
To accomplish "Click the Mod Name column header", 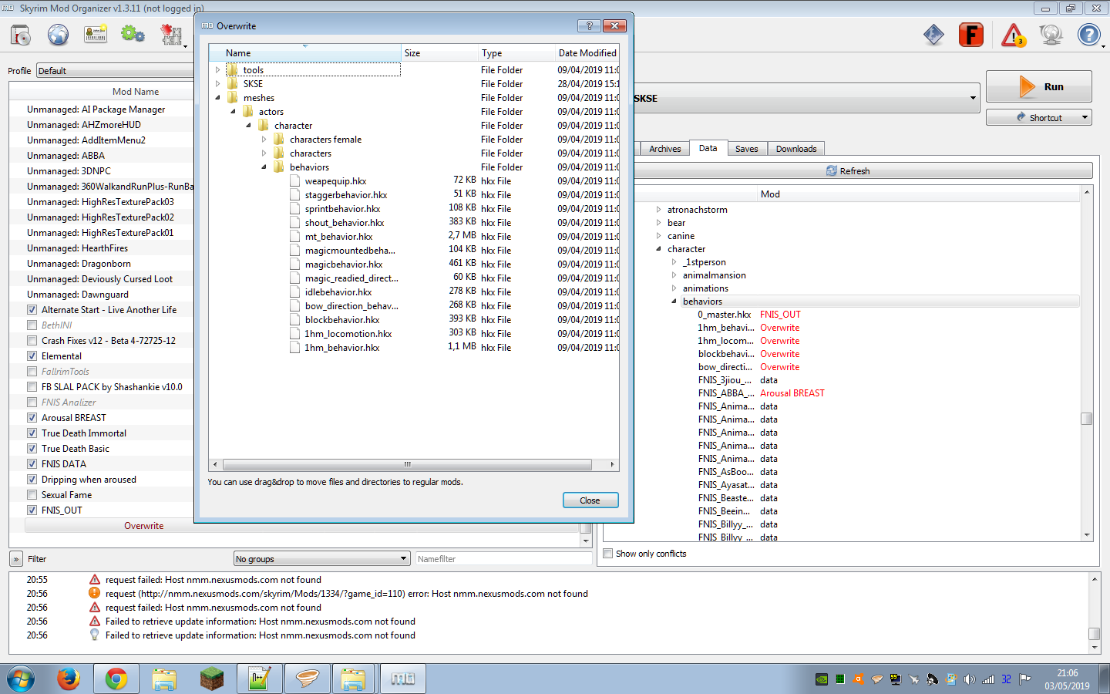I will 135,92.
